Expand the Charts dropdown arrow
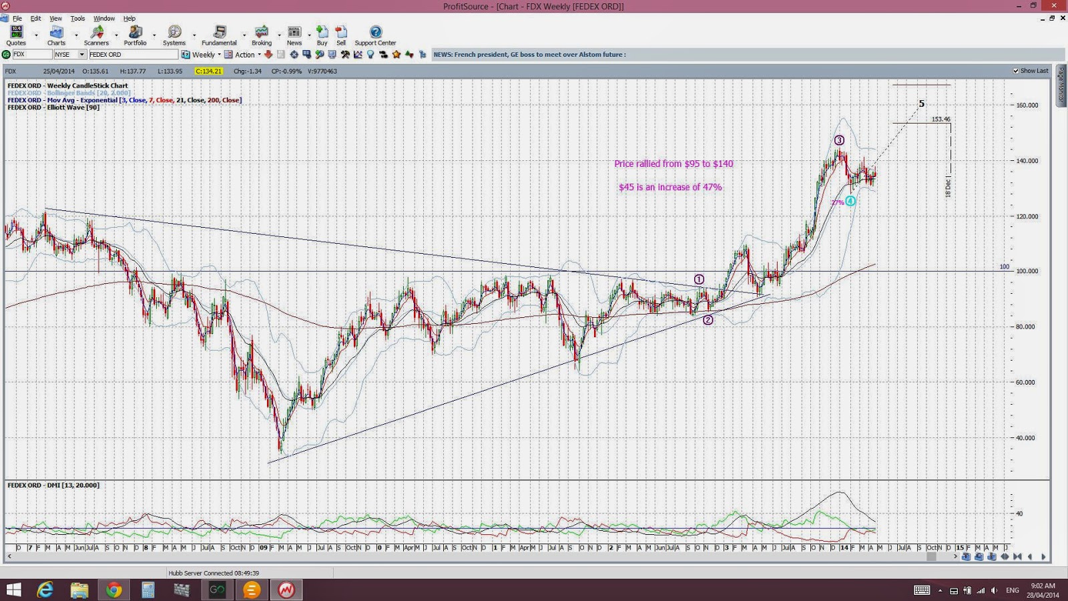 pyautogui.click(x=76, y=35)
